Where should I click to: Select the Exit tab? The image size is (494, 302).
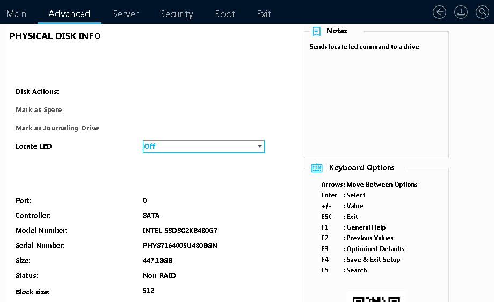click(264, 14)
